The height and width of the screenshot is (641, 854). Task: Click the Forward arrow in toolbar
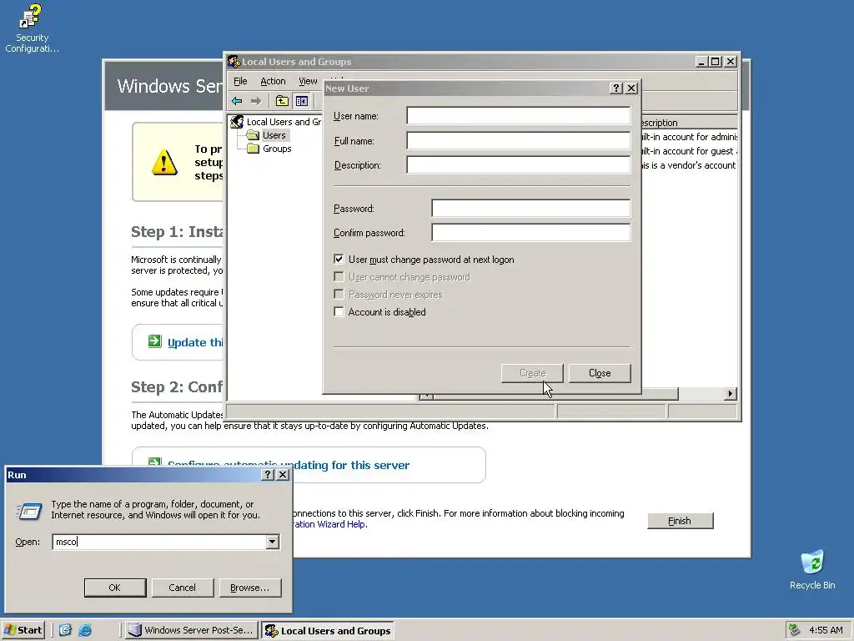256,101
